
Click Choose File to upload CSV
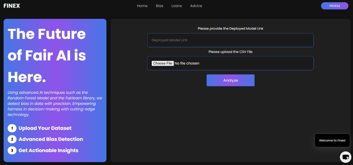pyautogui.click(x=163, y=63)
